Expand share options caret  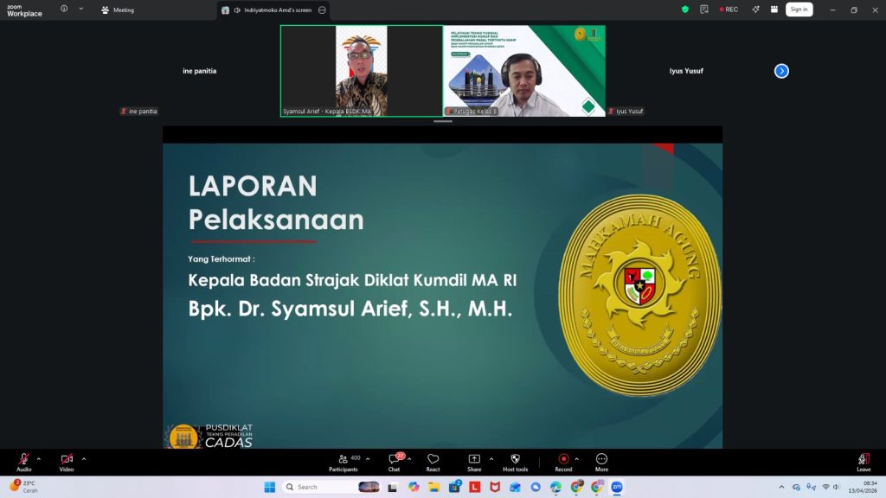(491, 458)
